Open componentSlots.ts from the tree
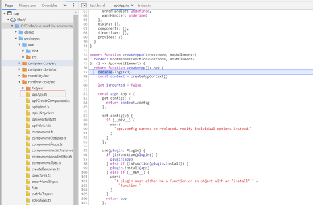This screenshot has width=313, height=205. (46, 163)
